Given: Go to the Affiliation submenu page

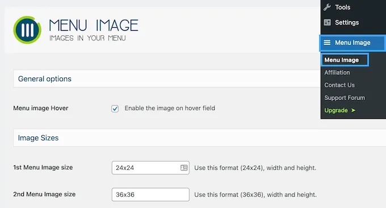Looking at the screenshot, I should pos(337,72).
